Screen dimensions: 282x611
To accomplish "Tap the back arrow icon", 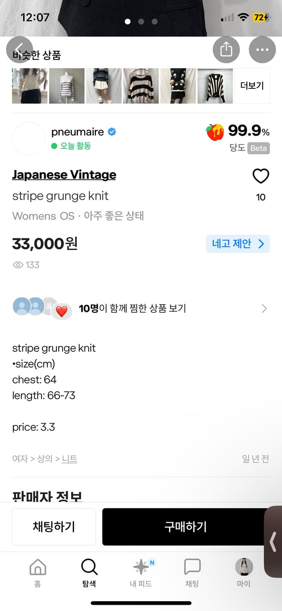I will 20,49.
